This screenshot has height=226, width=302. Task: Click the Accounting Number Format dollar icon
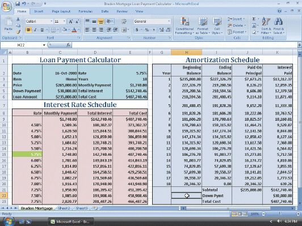pos(137,30)
